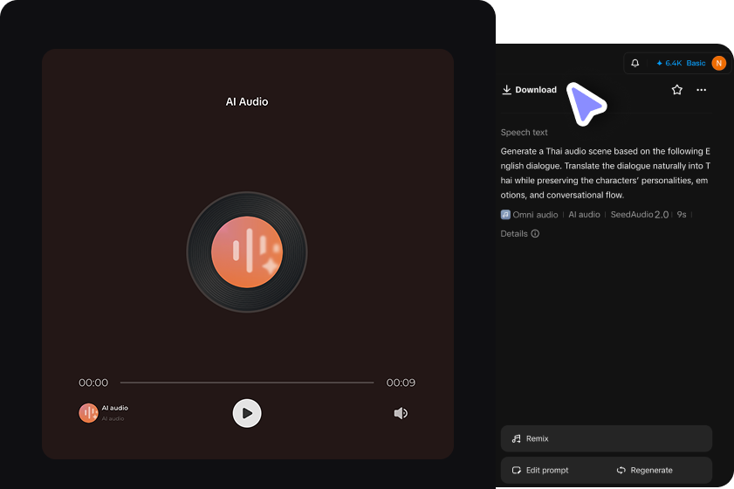Click the AI Audio title heading
The height and width of the screenshot is (489, 734).
[247, 101]
